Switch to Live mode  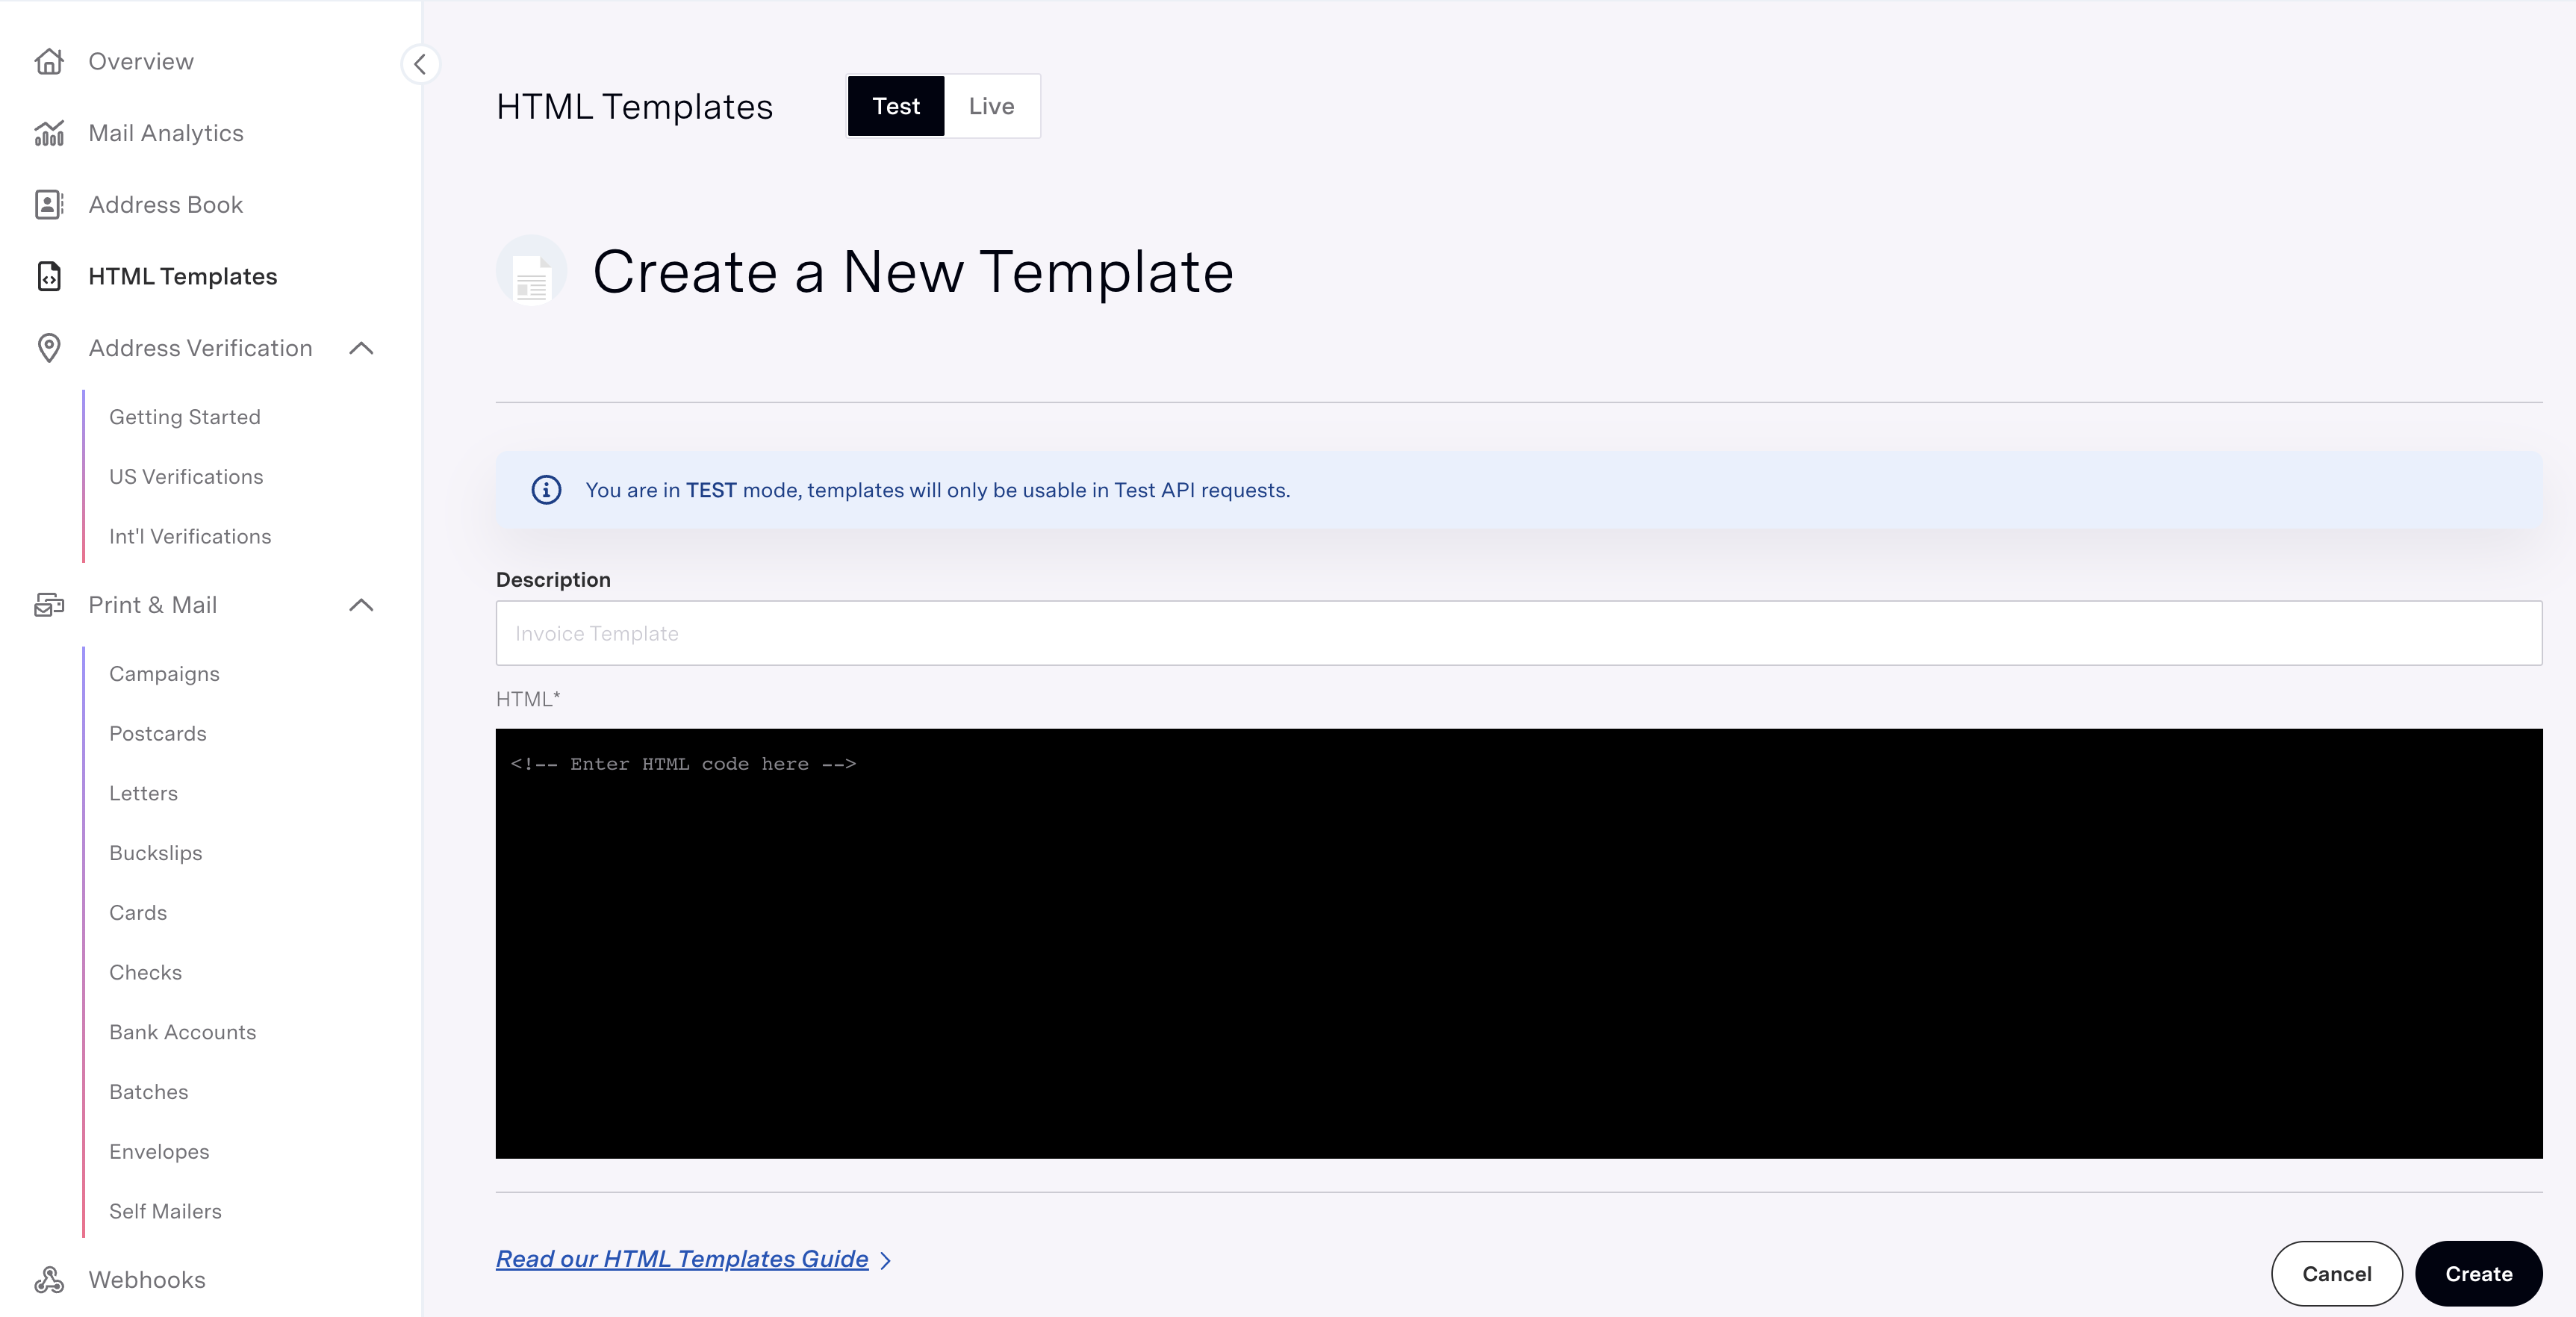click(x=991, y=106)
